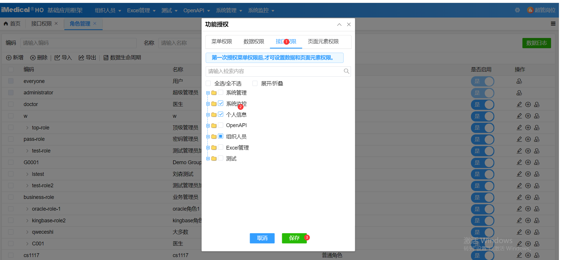
Task: Click the search magnifier icon in dialog
Action: pyautogui.click(x=346, y=71)
